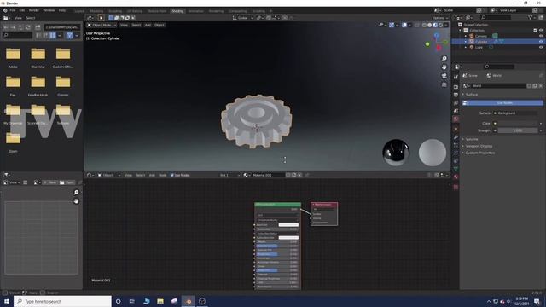This screenshot has height=307, width=546.
Task: Expand the Volume panel
Action: (472, 139)
